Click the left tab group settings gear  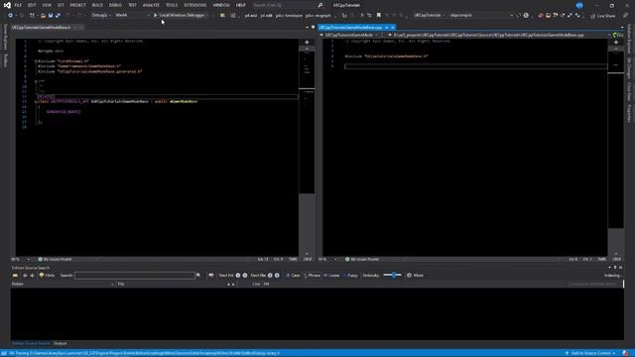pyautogui.click(x=314, y=27)
